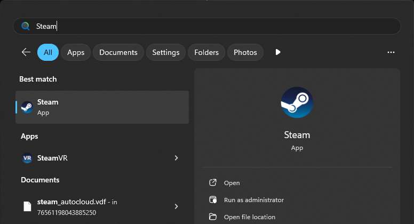The height and width of the screenshot is (224, 414).
Task: Click the SteamVR app icon
Action: 27,158
